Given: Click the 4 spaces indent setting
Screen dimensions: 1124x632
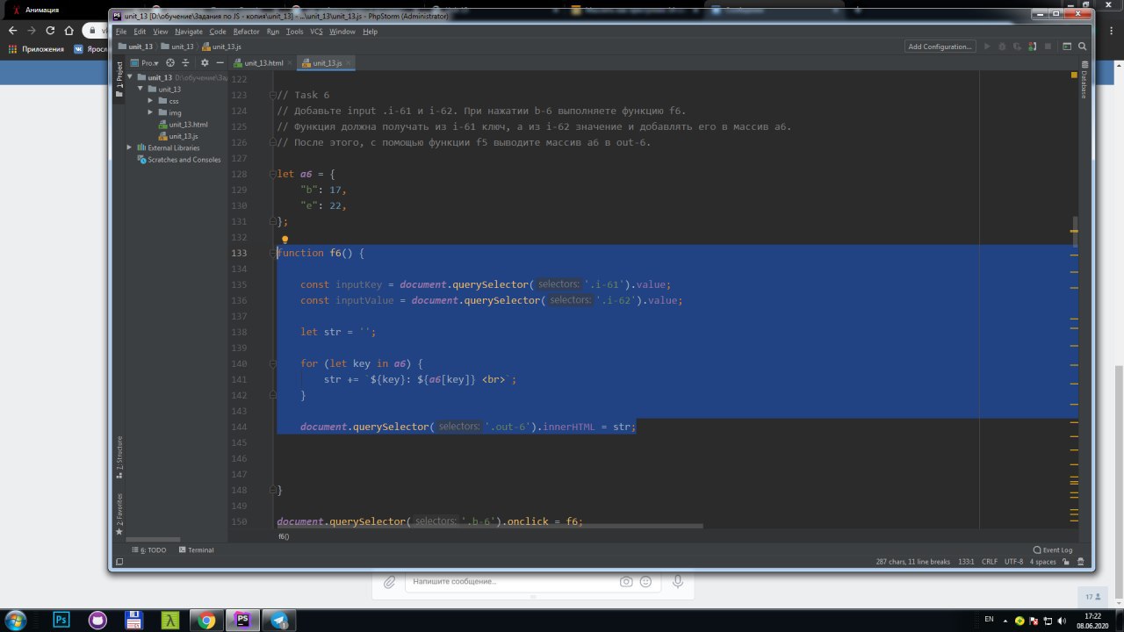Looking at the screenshot, I should coord(1043,562).
